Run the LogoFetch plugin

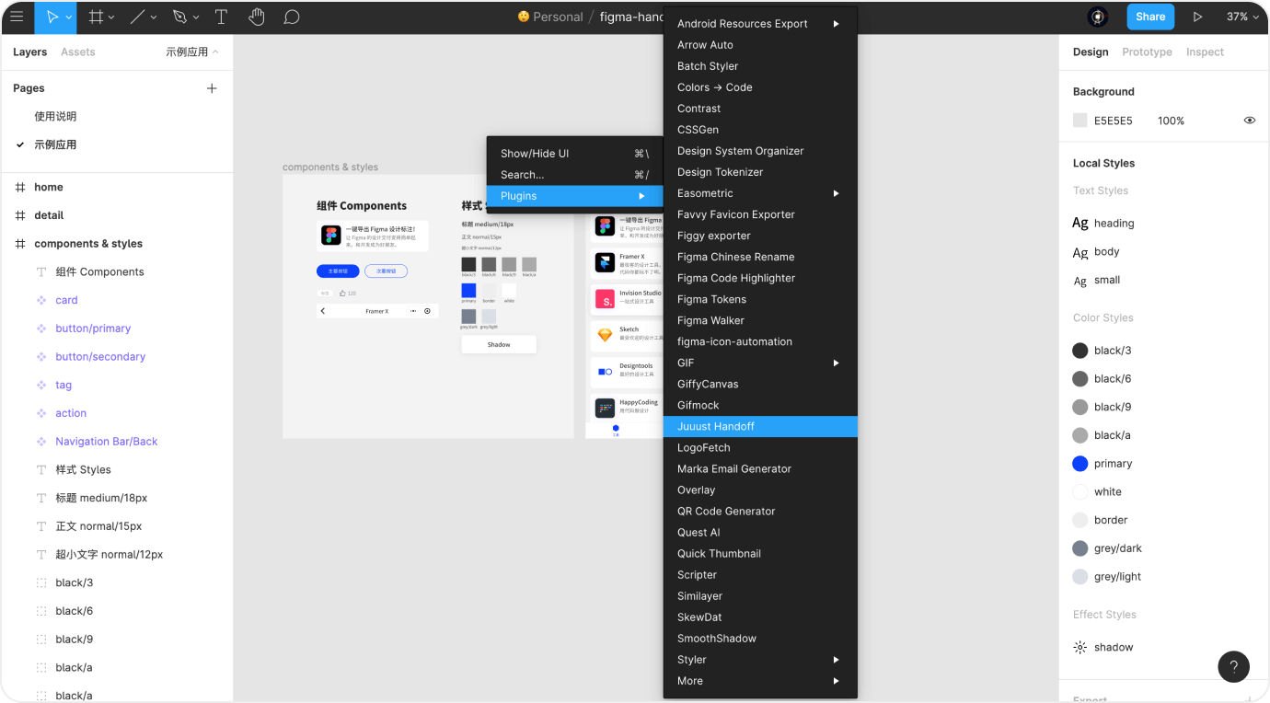coord(760,448)
